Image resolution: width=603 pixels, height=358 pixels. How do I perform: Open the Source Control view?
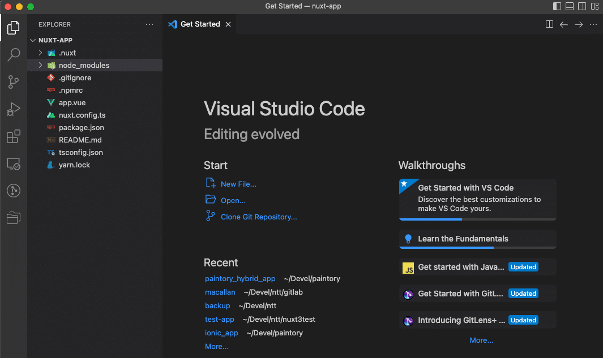pyautogui.click(x=14, y=82)
